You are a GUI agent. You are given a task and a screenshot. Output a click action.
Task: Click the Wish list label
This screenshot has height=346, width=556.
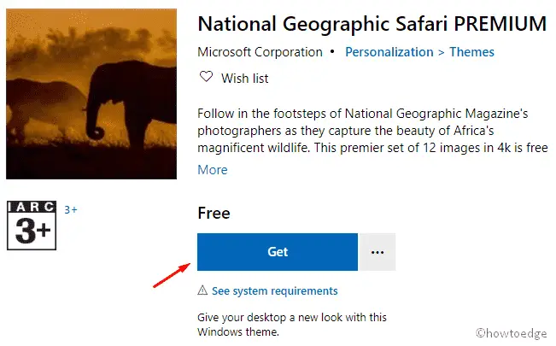[245, 78]
